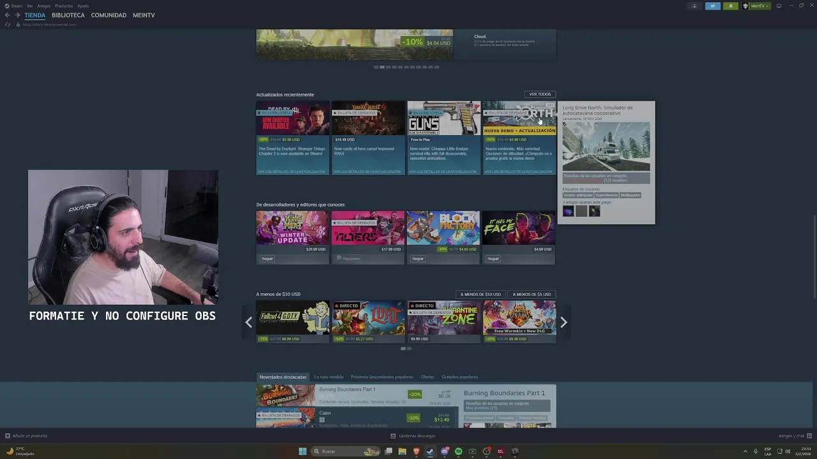This screenshot has height=459, width=817.
Task: Switch to the MEINTV profile tab
Action: 144,15
